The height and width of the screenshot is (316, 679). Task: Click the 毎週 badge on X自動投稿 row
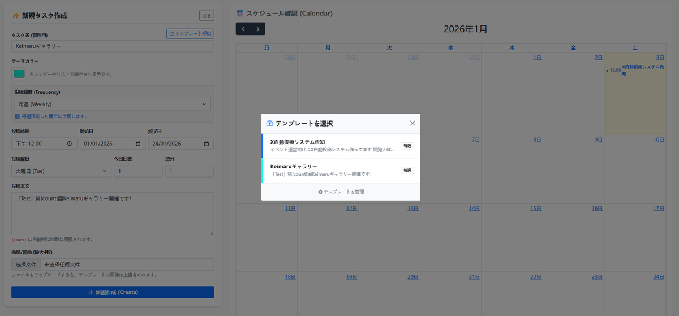[407, 146]
